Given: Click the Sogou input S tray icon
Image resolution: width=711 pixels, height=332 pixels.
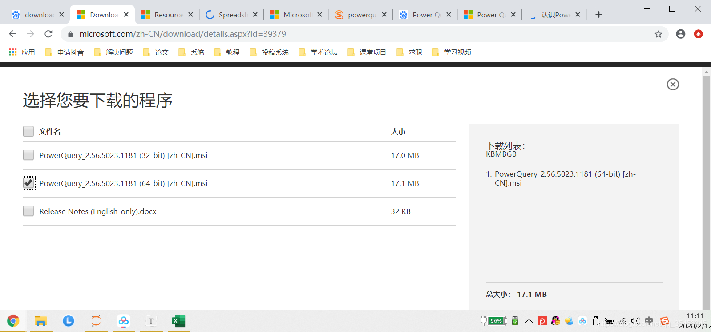Looking at the screenshot, I should click(665, 321).
